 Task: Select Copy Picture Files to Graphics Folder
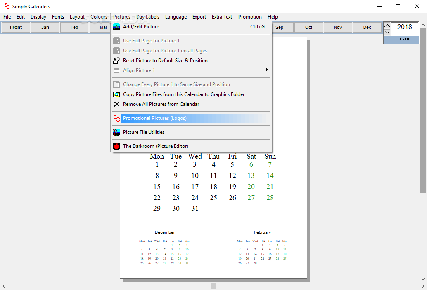tap(191, 94)
